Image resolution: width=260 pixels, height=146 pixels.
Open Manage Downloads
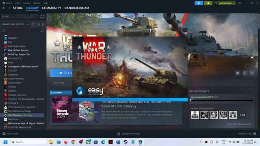point(131,134)
